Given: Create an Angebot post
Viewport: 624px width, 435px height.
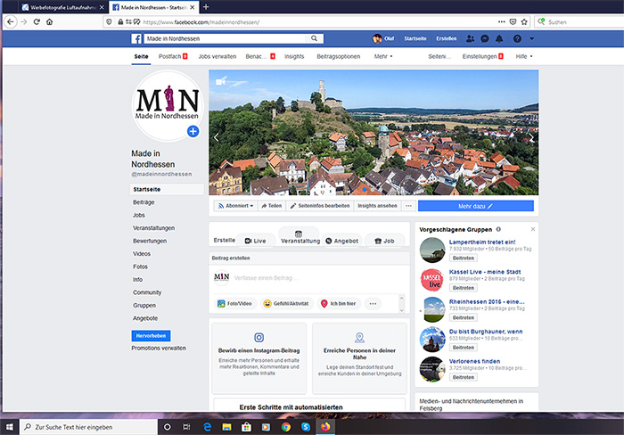Looking at the screenshot, I should [342, 241].
